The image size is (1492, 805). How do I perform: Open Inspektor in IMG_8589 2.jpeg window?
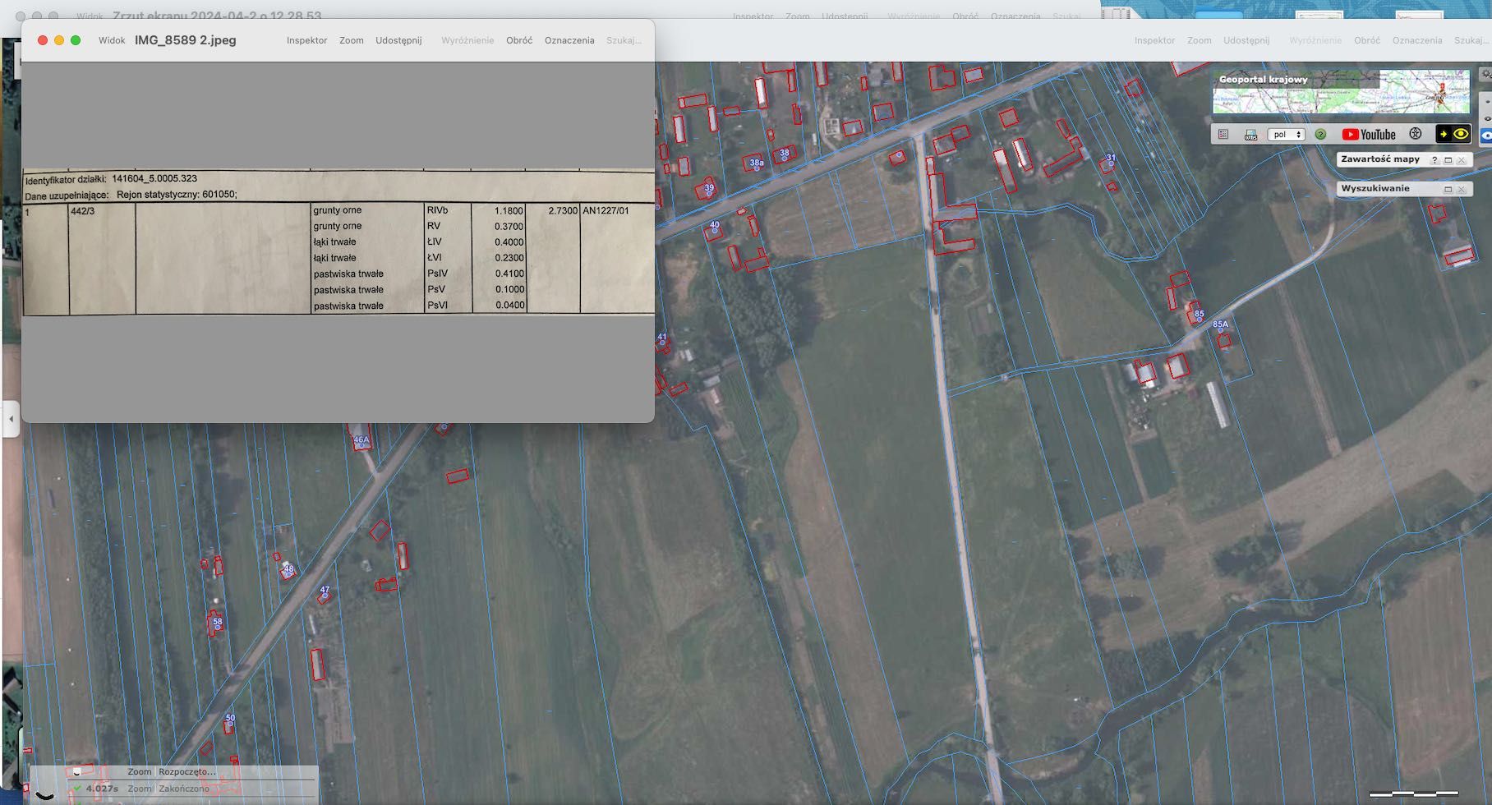click(x=306, y=40)
